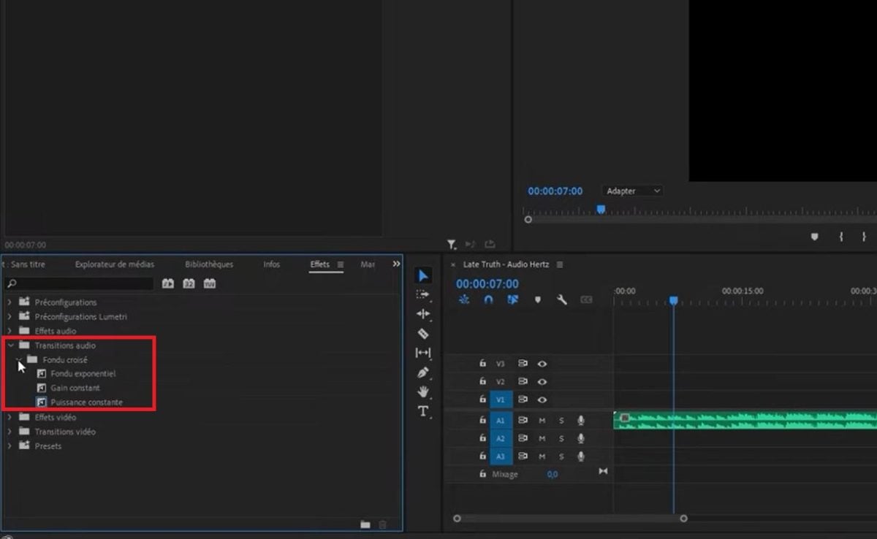Expand the Presets folder
Image resolution: width=877 pixels, height=539 pixels.
pyautogui.click(x=10, y=446)
